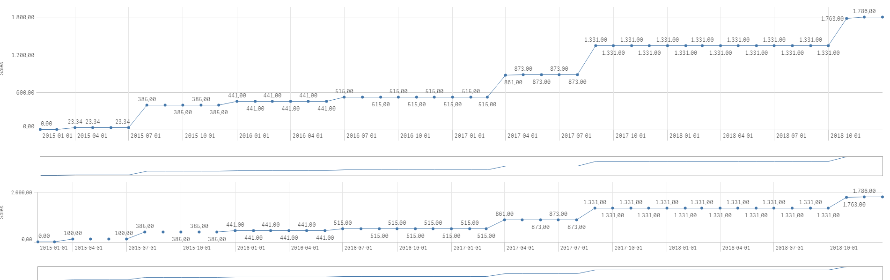Click 2018-10-01 on upper chart x-axis
The width and height of the screenshot is (890, 280).
(846, 136)
